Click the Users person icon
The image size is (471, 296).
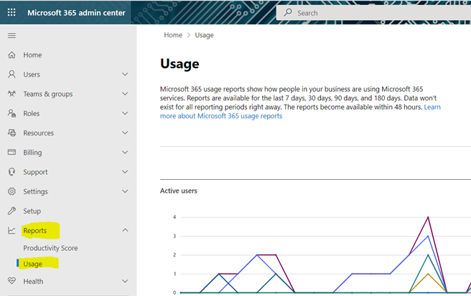coord(11,74)
